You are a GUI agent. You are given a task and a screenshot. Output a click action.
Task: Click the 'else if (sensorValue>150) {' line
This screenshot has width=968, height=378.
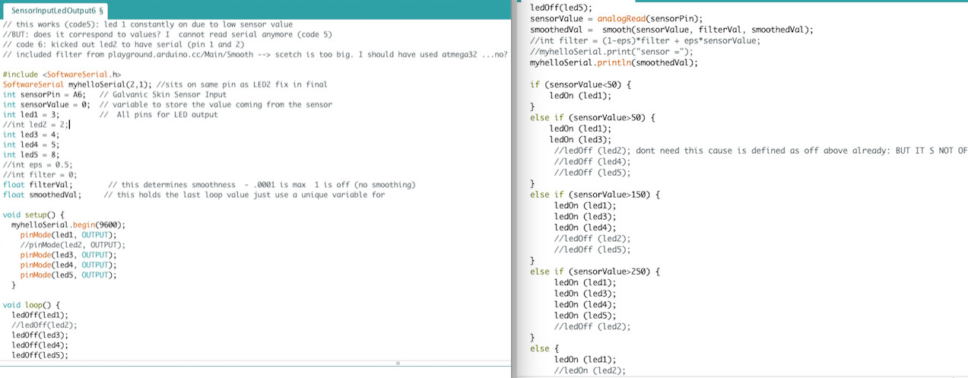pos(595,195)
